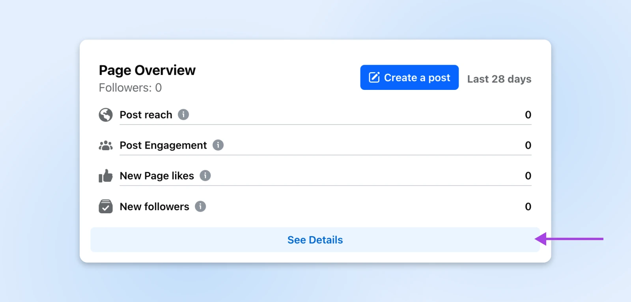
Task: Click the Post reach label
Action: pos(146,115)
